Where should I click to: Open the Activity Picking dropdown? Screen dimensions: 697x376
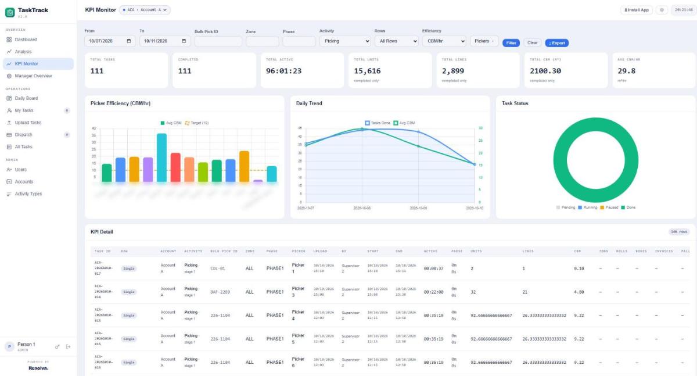(x=345, y=41)
